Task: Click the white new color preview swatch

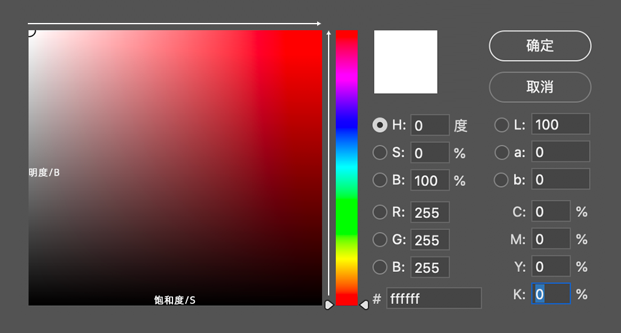Action: point(406,62)
